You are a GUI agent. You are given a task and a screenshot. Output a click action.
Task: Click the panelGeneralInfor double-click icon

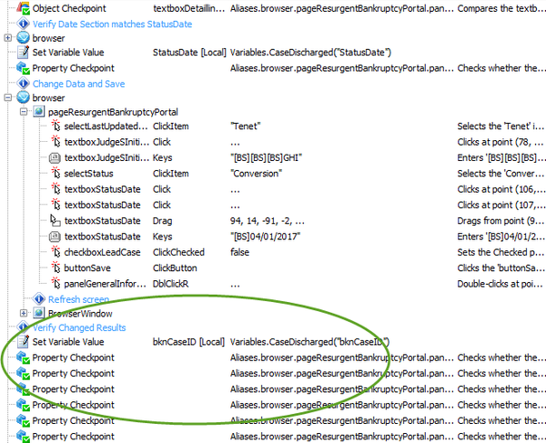pos(55,284)
